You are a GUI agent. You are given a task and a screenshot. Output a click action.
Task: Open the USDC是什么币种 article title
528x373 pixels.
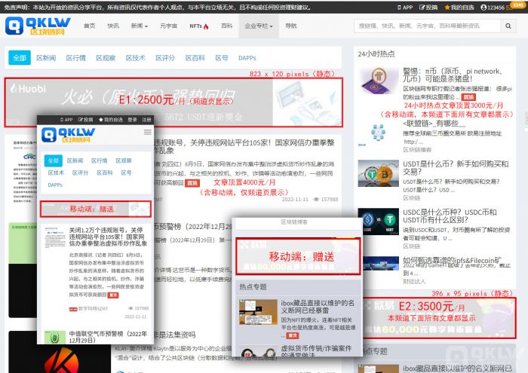point(450,216)
